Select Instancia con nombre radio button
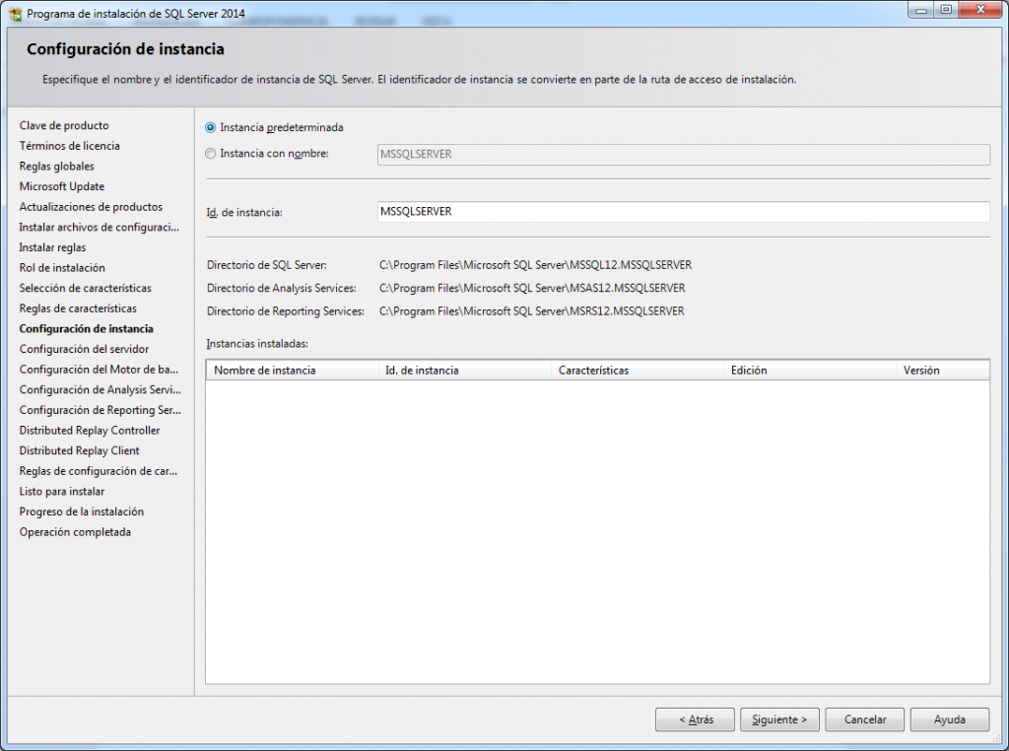The width and height of the screenshot is (1009, 751). (x=210, y=153)
